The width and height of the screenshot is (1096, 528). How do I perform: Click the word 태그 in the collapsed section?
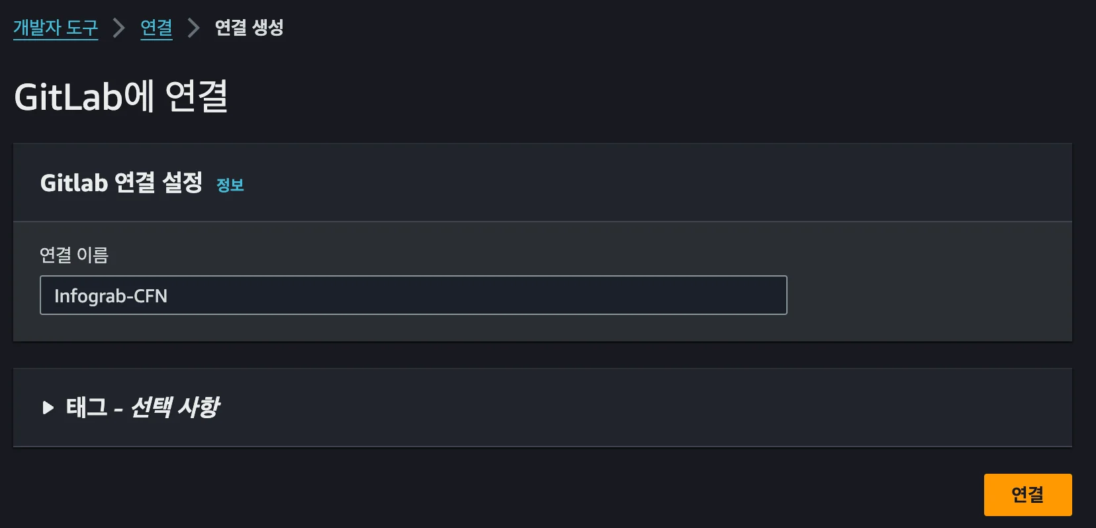point(87,408)
